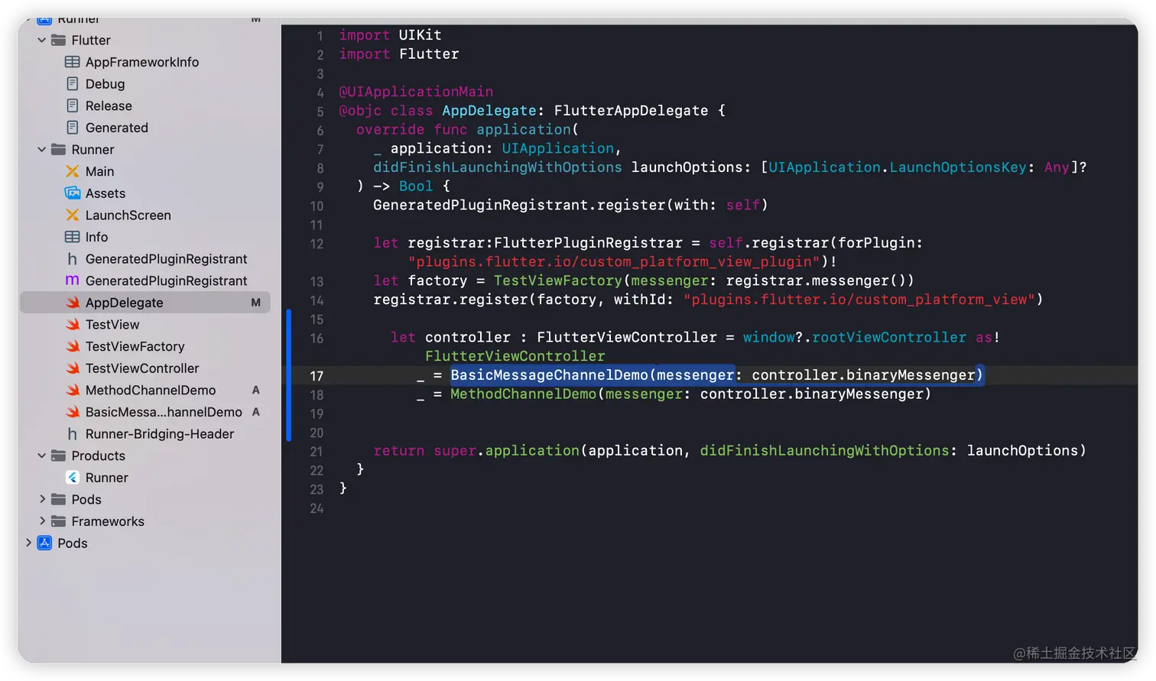The width and height of the screenshot is (1156, 681).
Task: Open Runner-Bridging-Header file
Action: (160, 434)
